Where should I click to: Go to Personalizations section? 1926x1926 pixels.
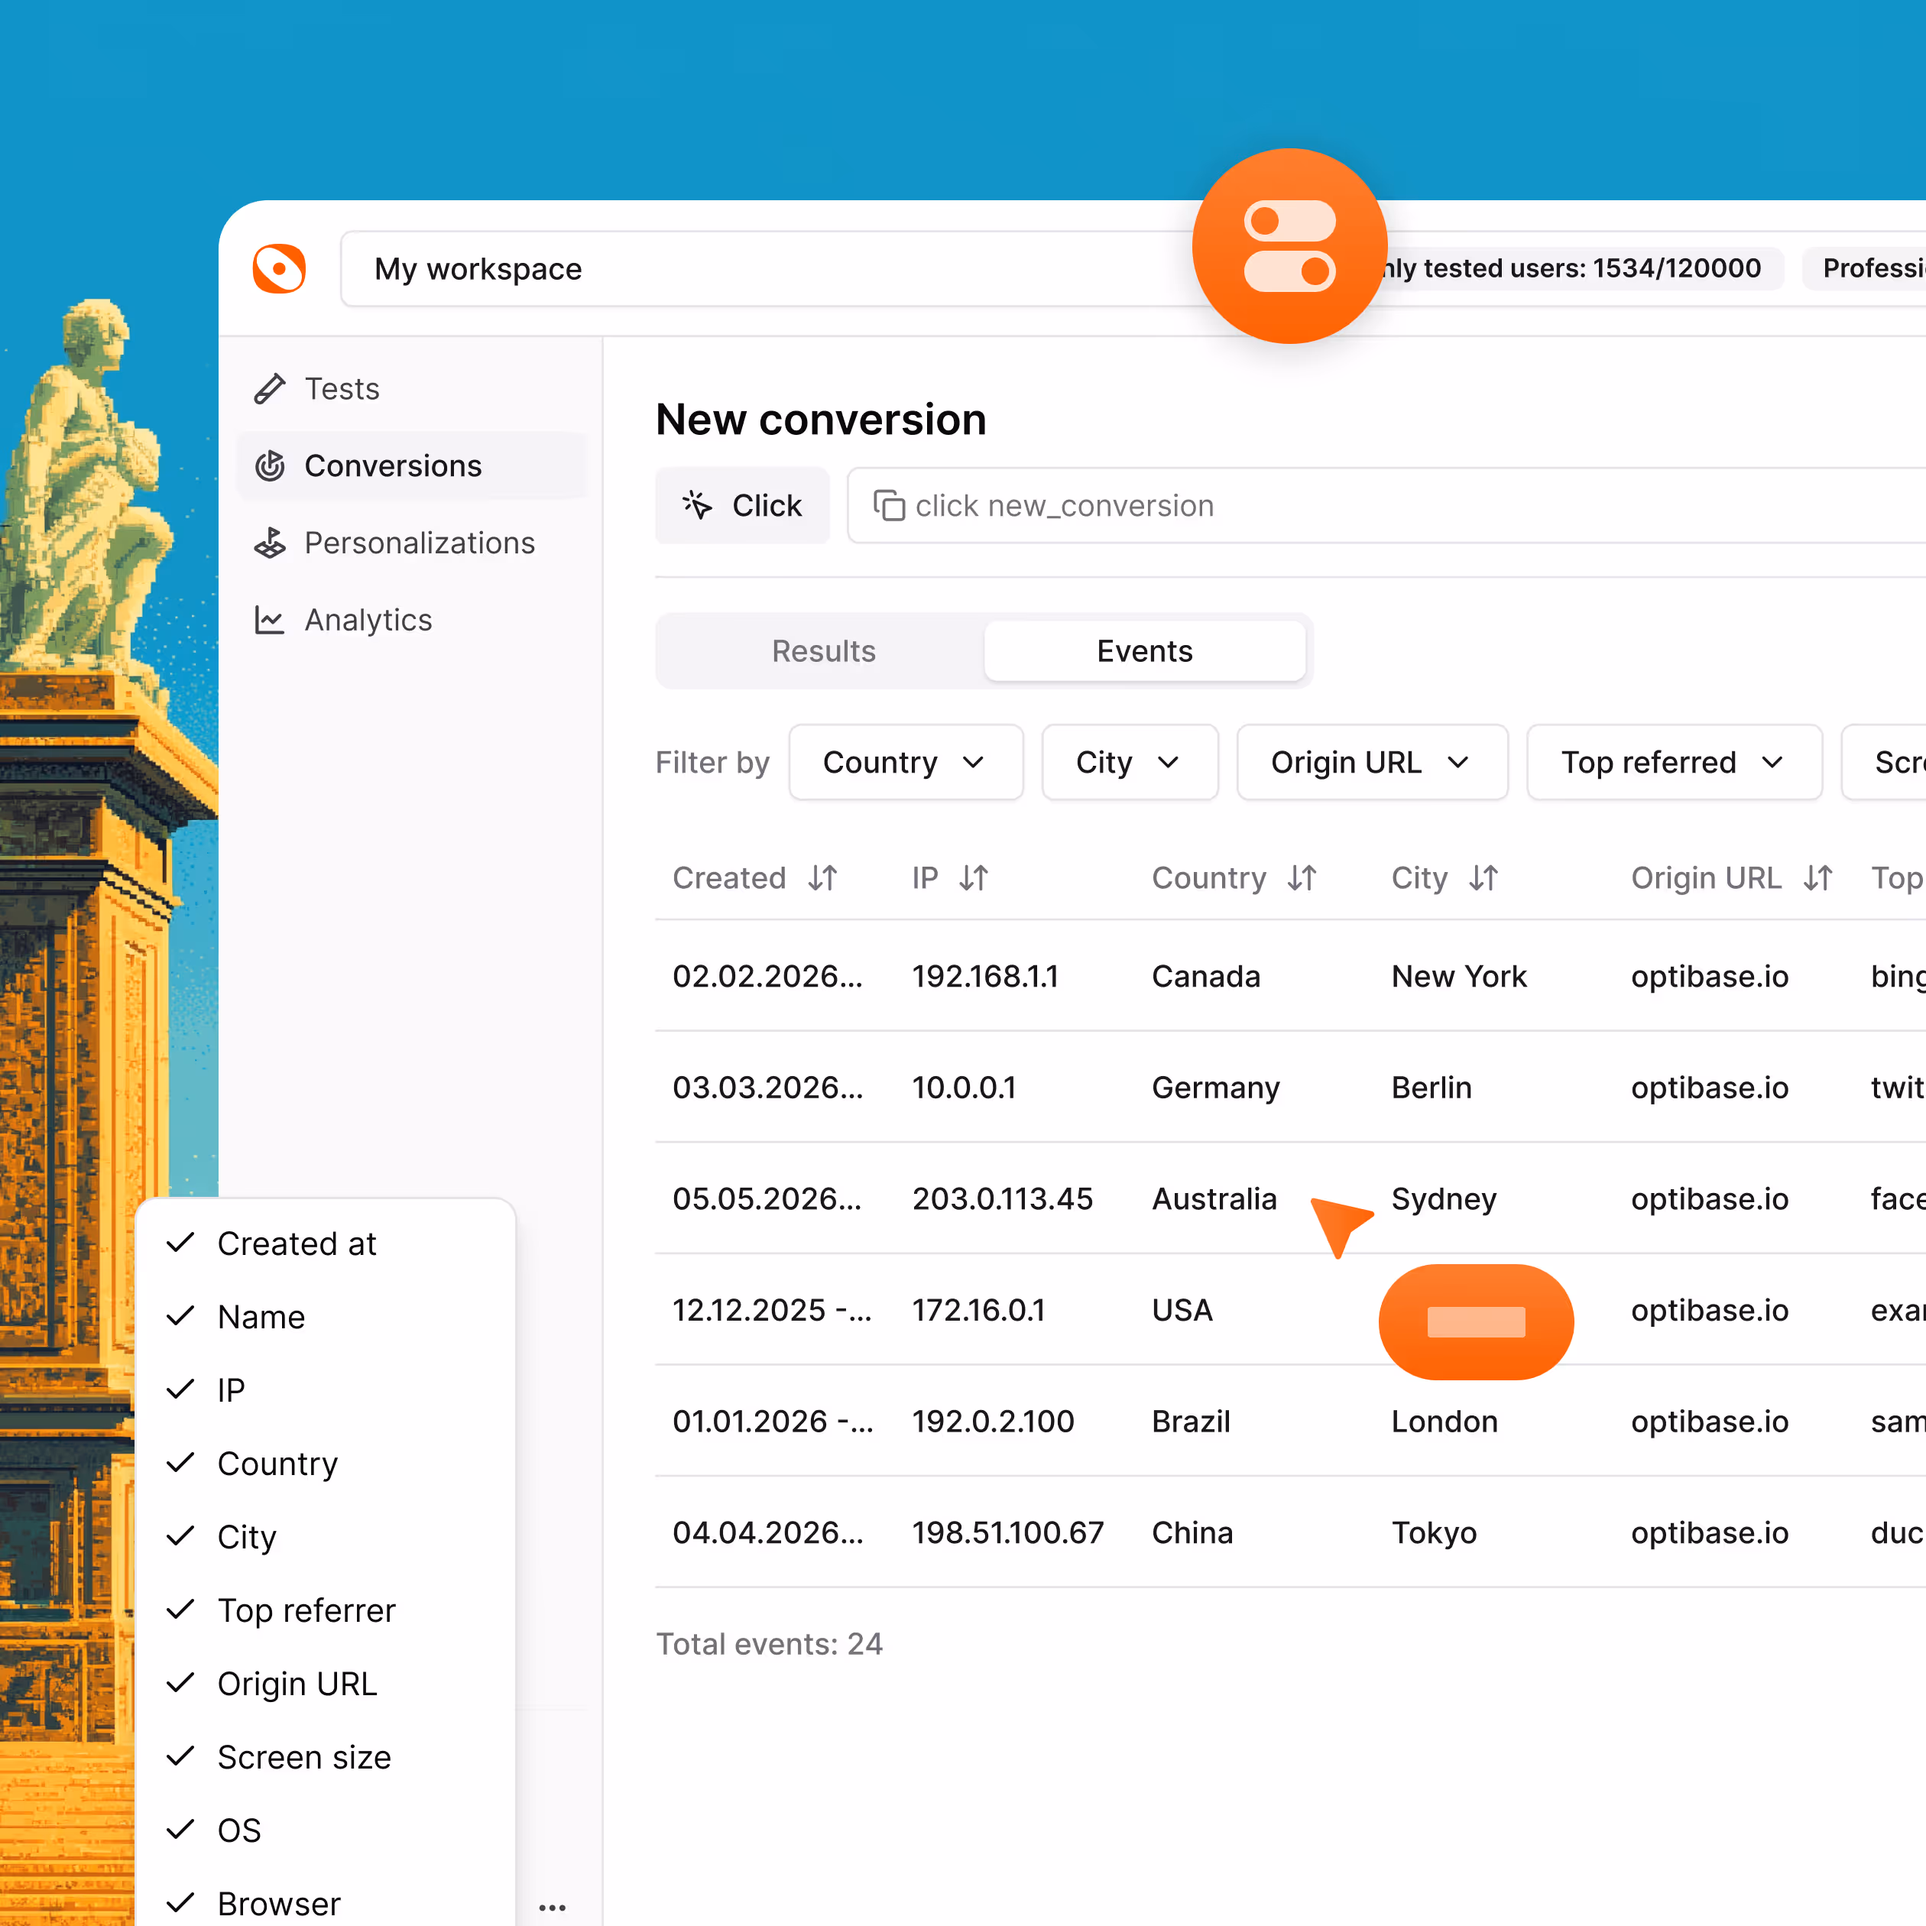pos(419,543)
